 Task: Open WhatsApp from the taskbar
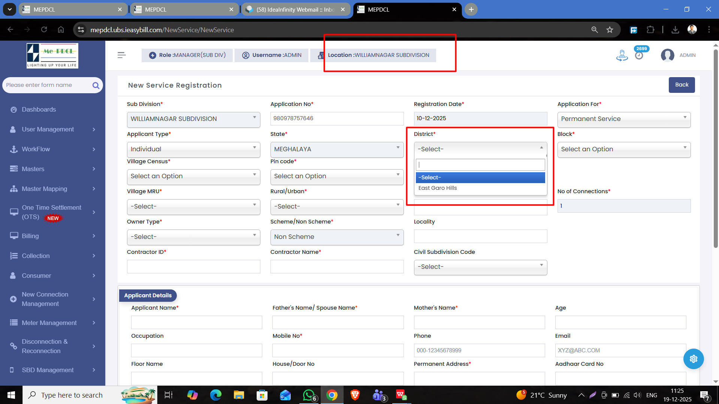pos(309,395)
